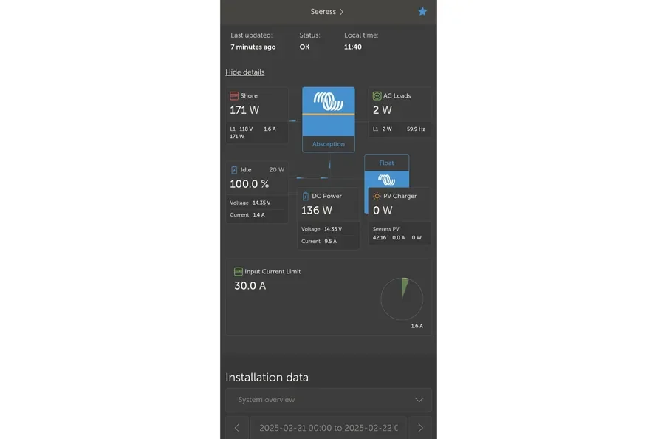
Task: Click the 30.0 A input limit value
Action: pos(250,286)
